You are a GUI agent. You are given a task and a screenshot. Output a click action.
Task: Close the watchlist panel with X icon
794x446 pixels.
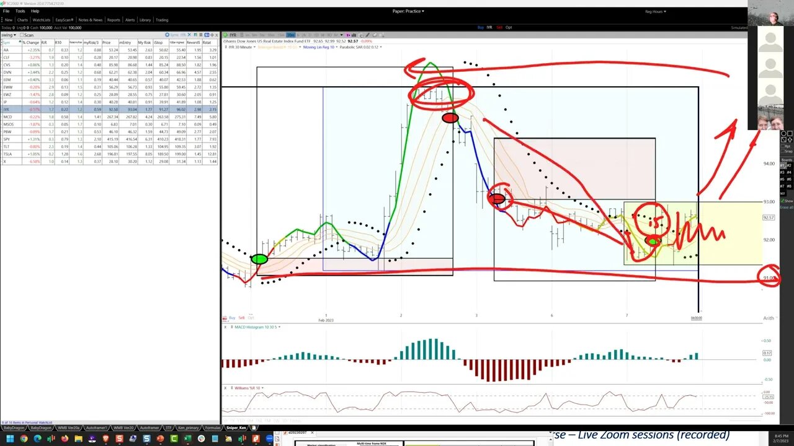215,35
